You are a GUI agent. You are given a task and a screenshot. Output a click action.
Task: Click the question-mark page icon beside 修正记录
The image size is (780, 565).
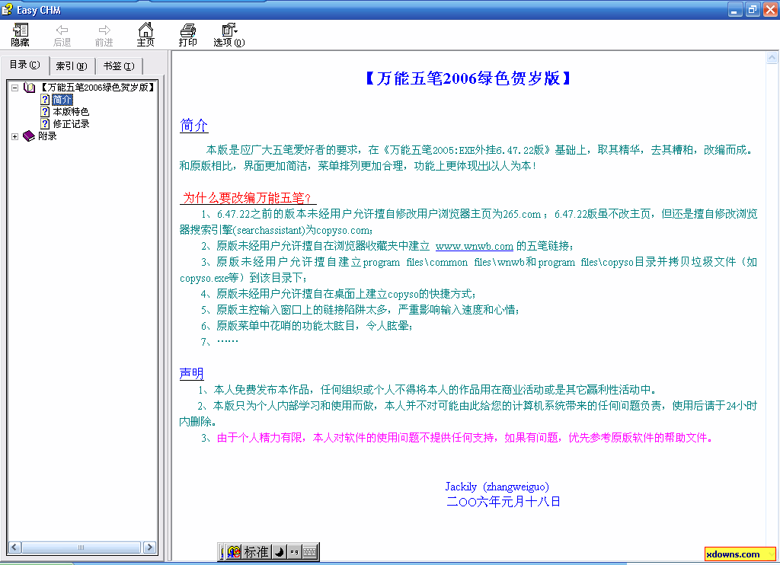click(45, 123)
